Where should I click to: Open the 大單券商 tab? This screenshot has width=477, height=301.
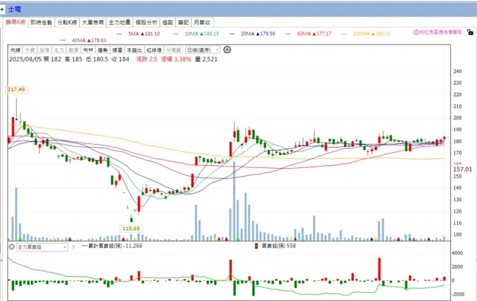93,23
